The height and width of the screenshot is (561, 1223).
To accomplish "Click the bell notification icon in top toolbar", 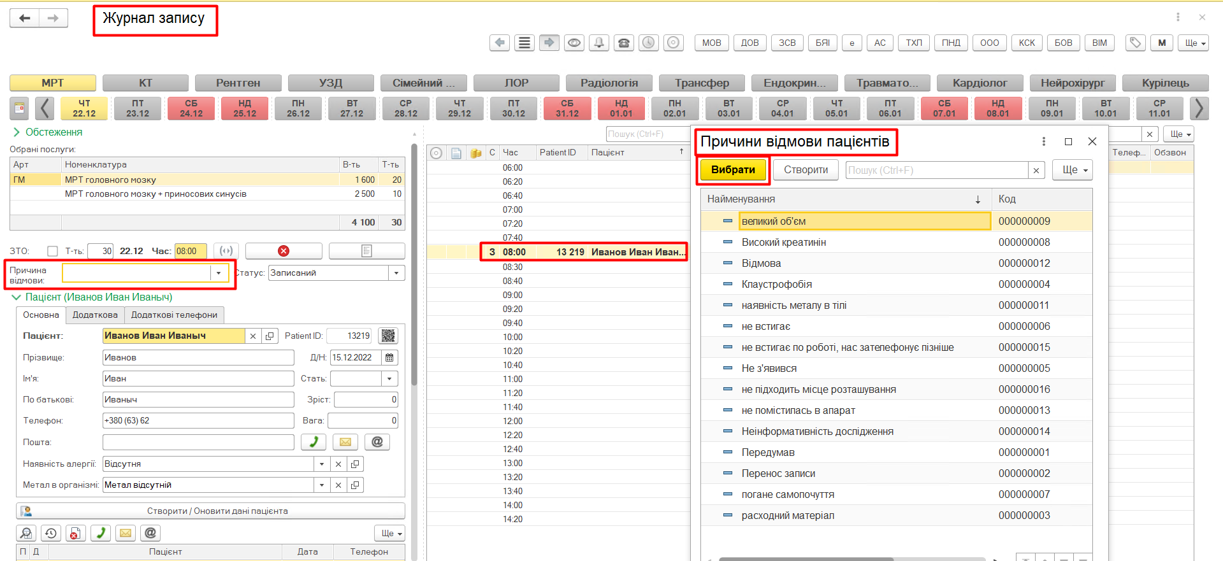I will point(598,43).
